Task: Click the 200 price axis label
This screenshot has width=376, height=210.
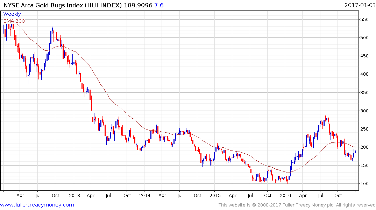Action: [364, 147]
